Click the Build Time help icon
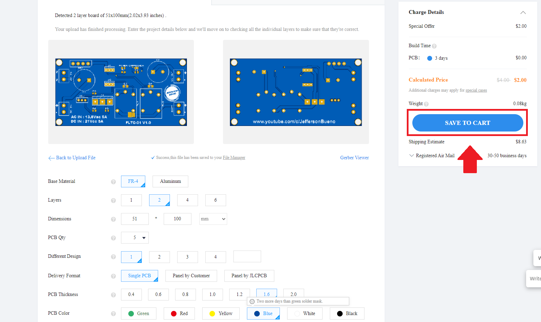This screenshot has width=541, height=322. [x=434, y=46]
